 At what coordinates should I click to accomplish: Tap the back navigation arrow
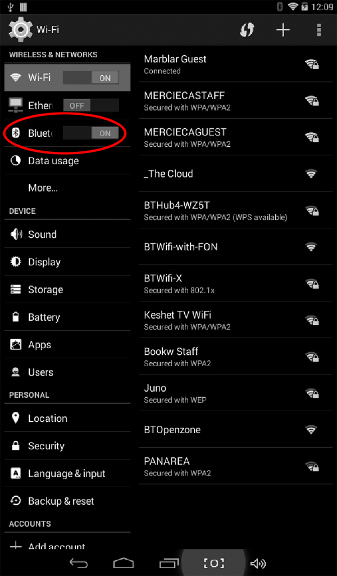pos(79,563)
